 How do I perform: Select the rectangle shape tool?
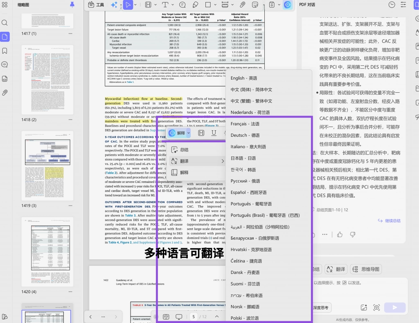pos(208,5)
